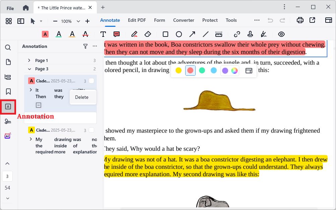The image size is (336, 210).
Task: Check the checkbox next to the Page 3 annotation
Action: pos(92,80)
